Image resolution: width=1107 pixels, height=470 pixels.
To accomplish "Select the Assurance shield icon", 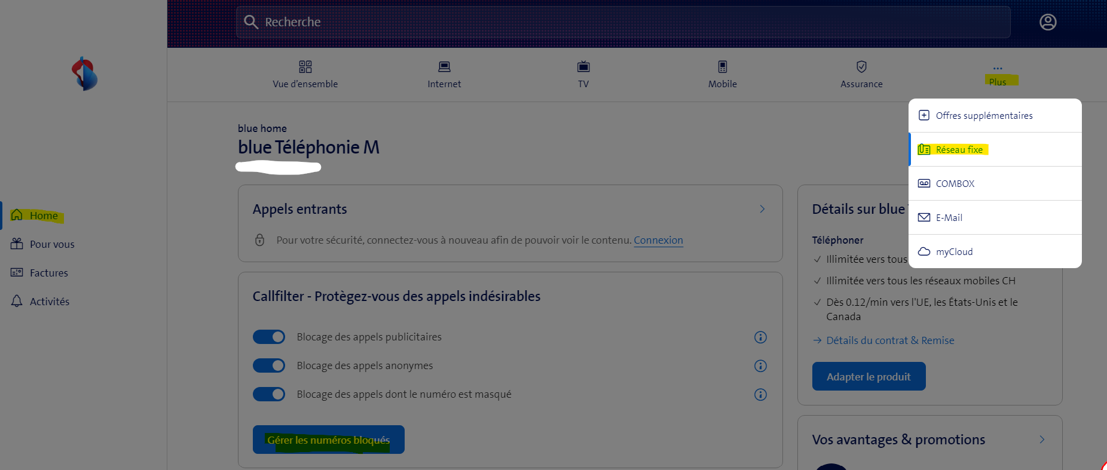I will tap(861, 67).
